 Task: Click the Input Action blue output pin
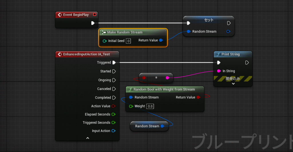click(x=113, y=131)
